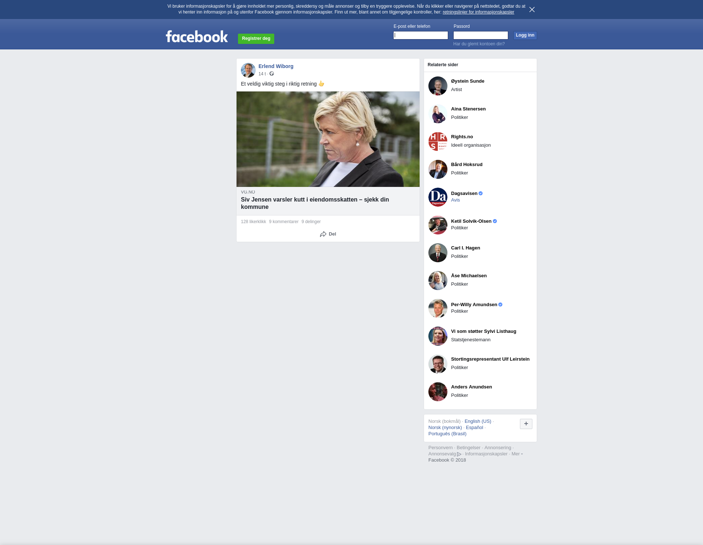Open the Siv Jensen article thumbnail
The height and width of the screenshot is (545, 703).
[x=328, y=139]
